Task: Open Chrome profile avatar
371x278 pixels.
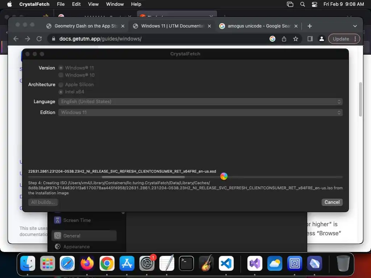Action: coord(322,39)
